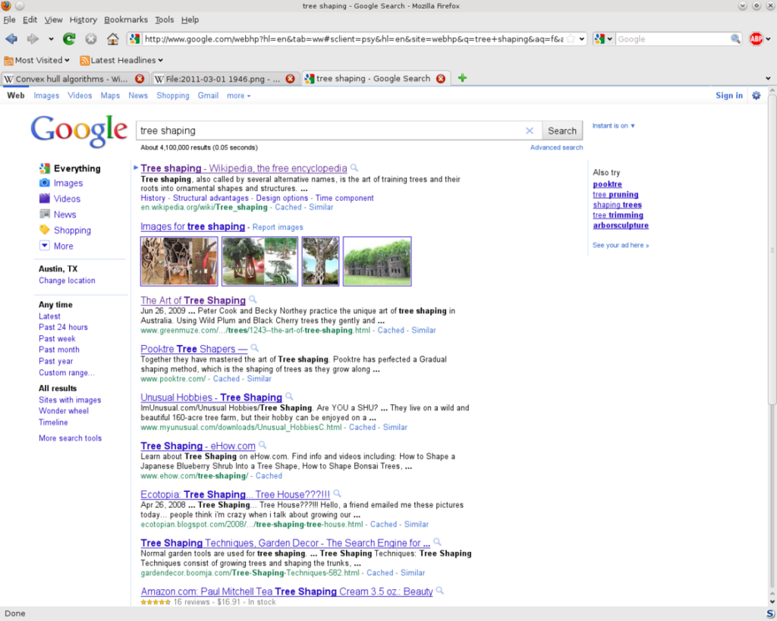
Task: Filter results by Past 24 hours
Action: tap(63, 327)
